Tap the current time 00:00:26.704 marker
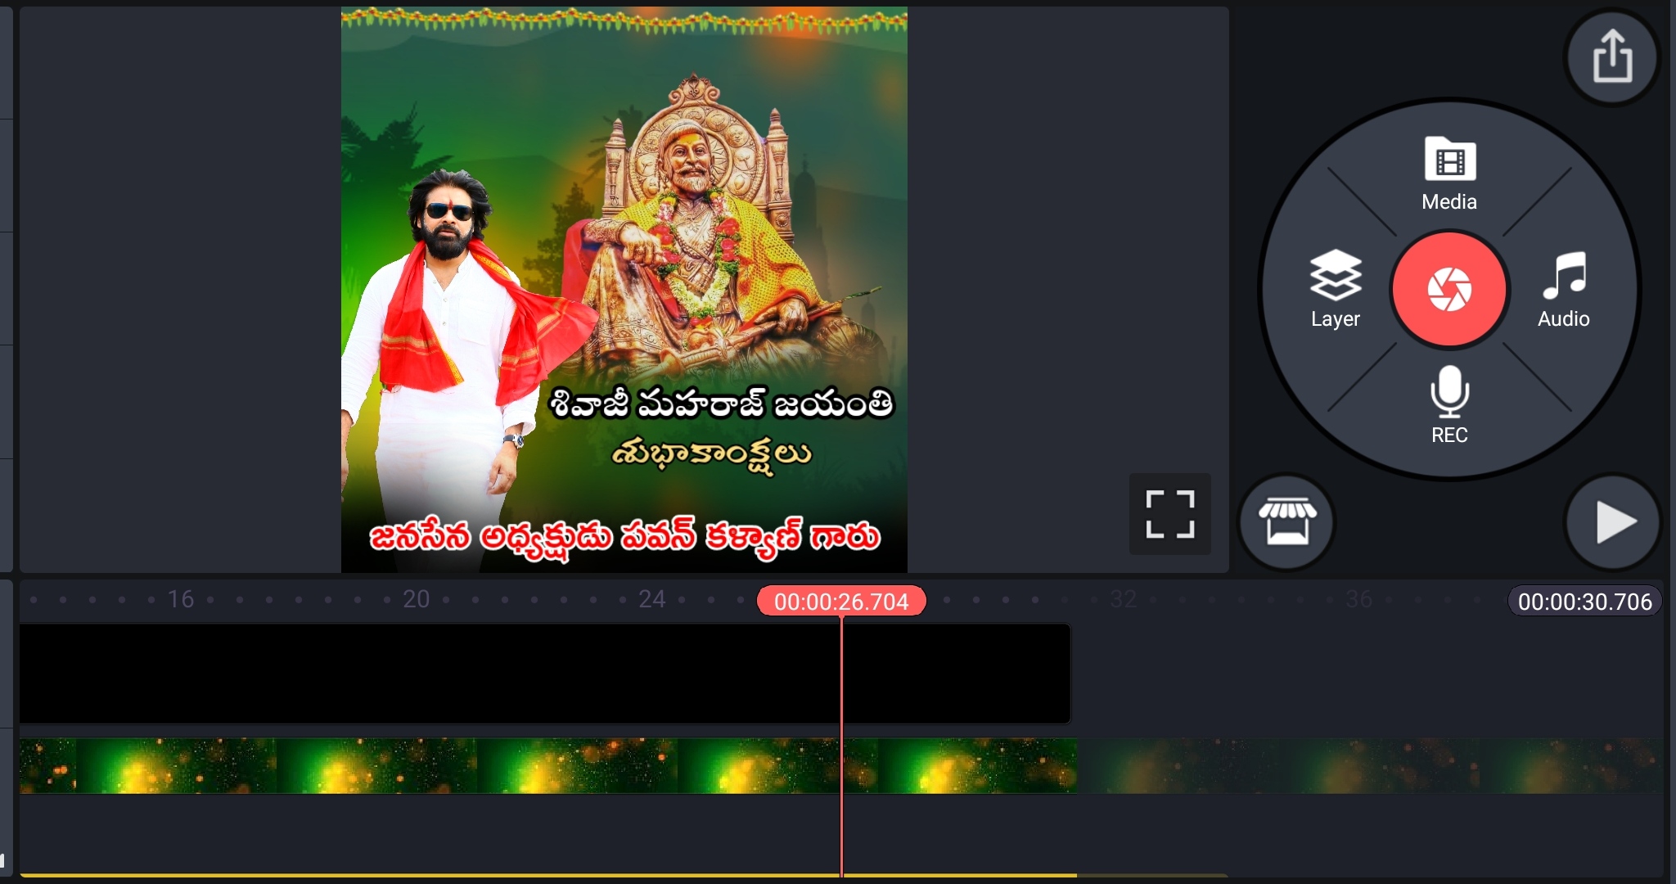 [841, 602]
